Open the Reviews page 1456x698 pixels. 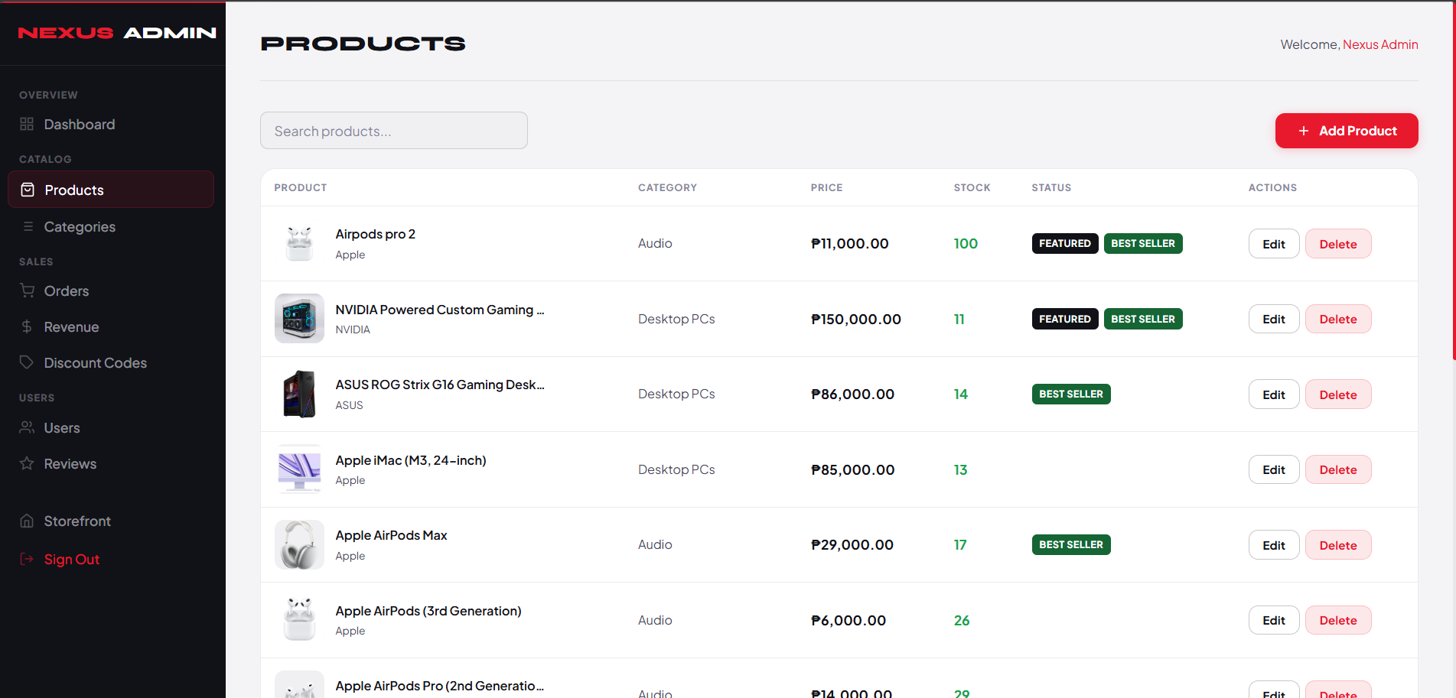111,463
